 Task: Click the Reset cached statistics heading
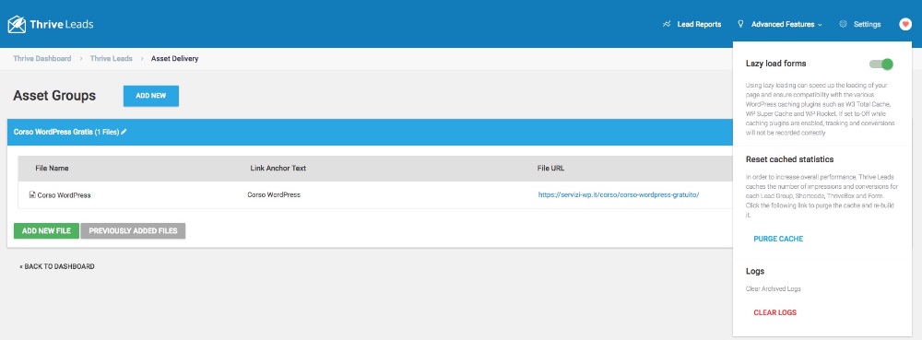(790, 159)
